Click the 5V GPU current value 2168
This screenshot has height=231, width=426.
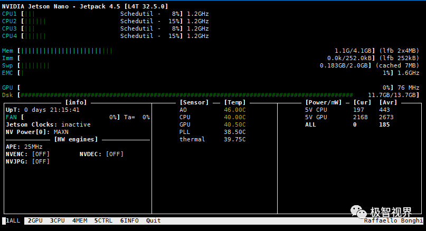pos(360,117)
